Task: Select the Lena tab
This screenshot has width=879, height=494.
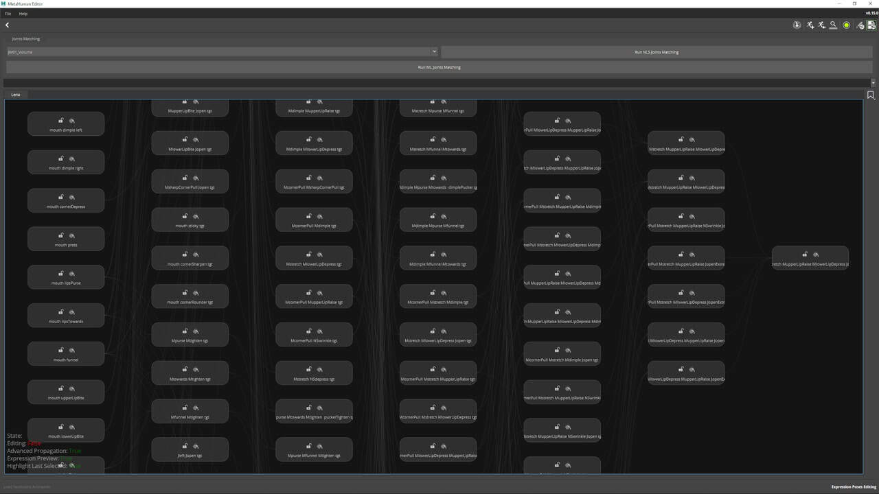Action: tap(16, 95)
